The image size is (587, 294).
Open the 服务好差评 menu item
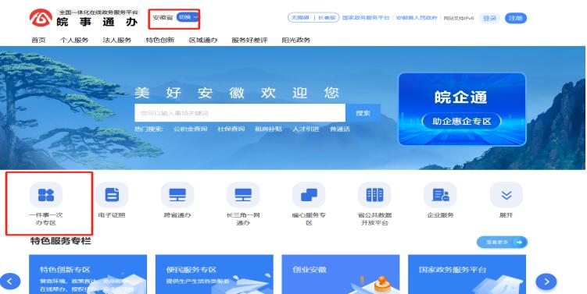(x=249, y=40)
